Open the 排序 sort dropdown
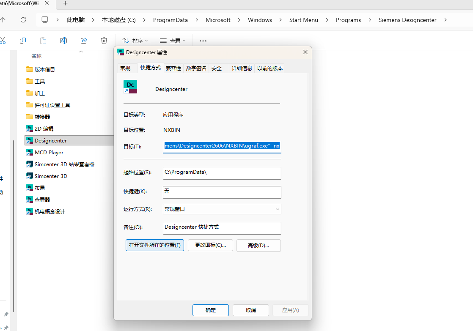Image resolution: width=473 pixels, height=331 pixels. coord(135,41)
